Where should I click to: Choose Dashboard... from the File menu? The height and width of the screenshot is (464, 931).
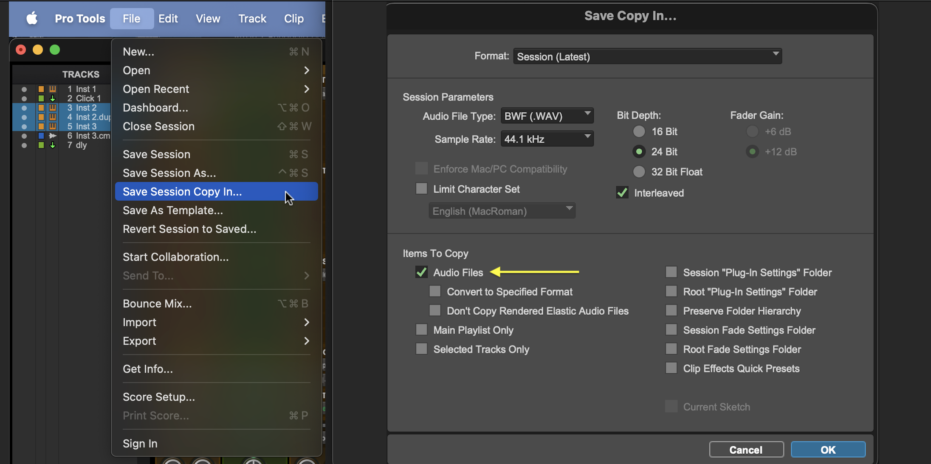217,108
